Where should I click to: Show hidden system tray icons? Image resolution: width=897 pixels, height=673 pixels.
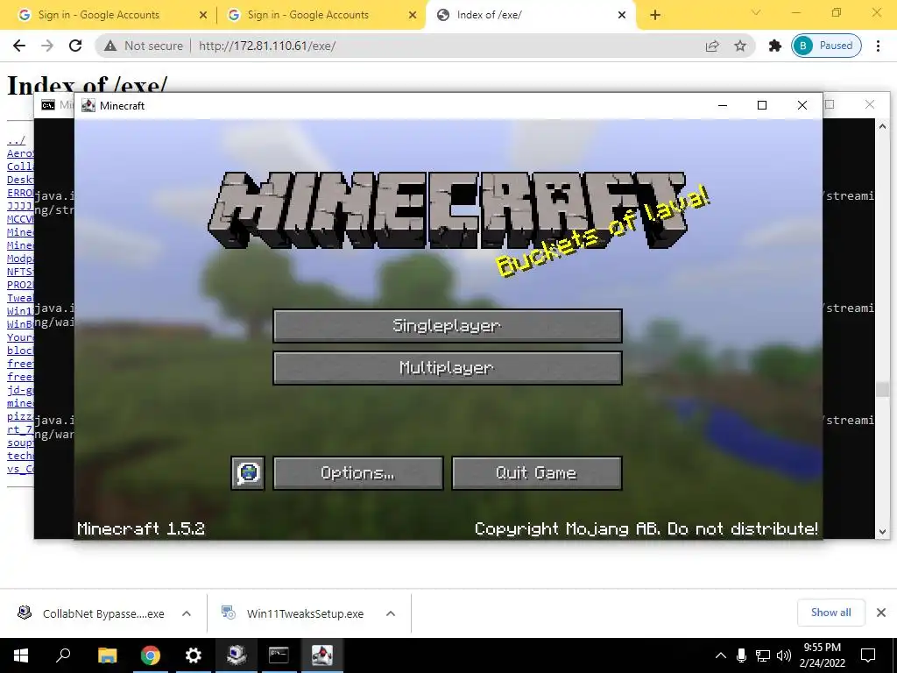pos(721,655)
